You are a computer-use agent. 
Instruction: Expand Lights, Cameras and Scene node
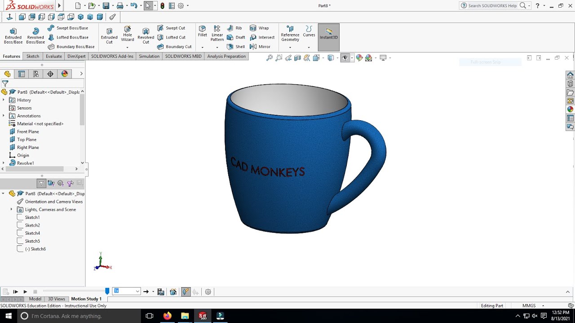point(12,210)
